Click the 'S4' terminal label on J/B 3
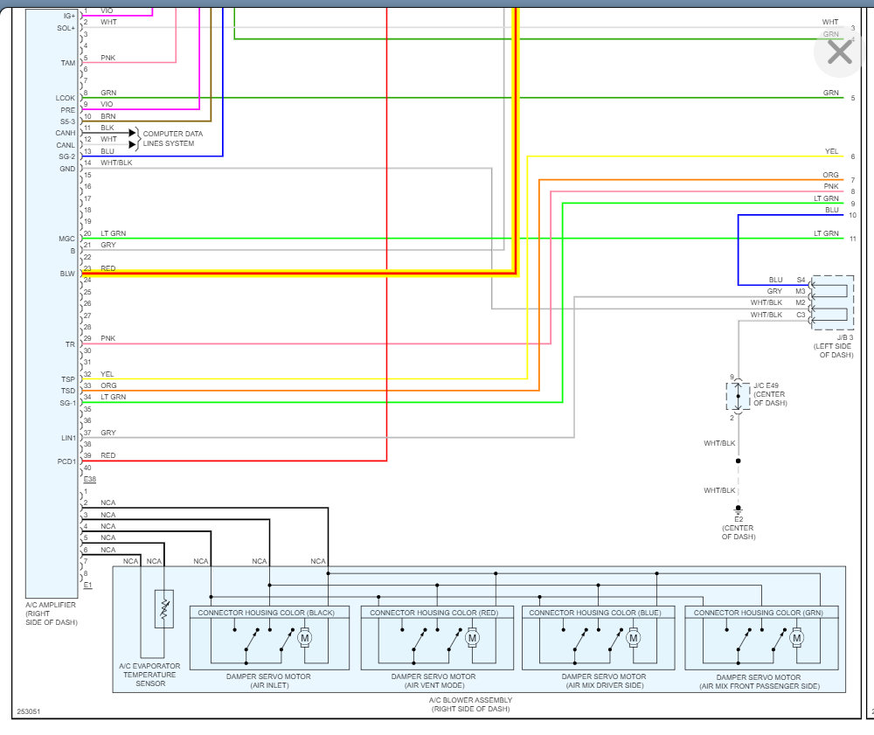Screen dimensions: 874x735 click(x=801, y=280)
